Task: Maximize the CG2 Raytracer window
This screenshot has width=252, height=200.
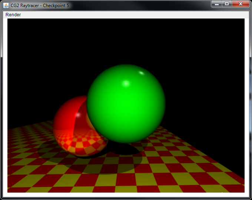Action: [226, 4]
